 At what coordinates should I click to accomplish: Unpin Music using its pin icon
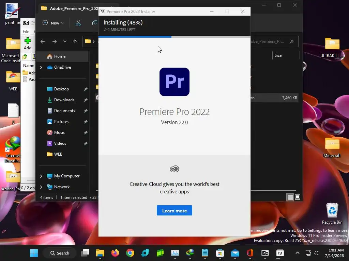click(x=86, y=133)
